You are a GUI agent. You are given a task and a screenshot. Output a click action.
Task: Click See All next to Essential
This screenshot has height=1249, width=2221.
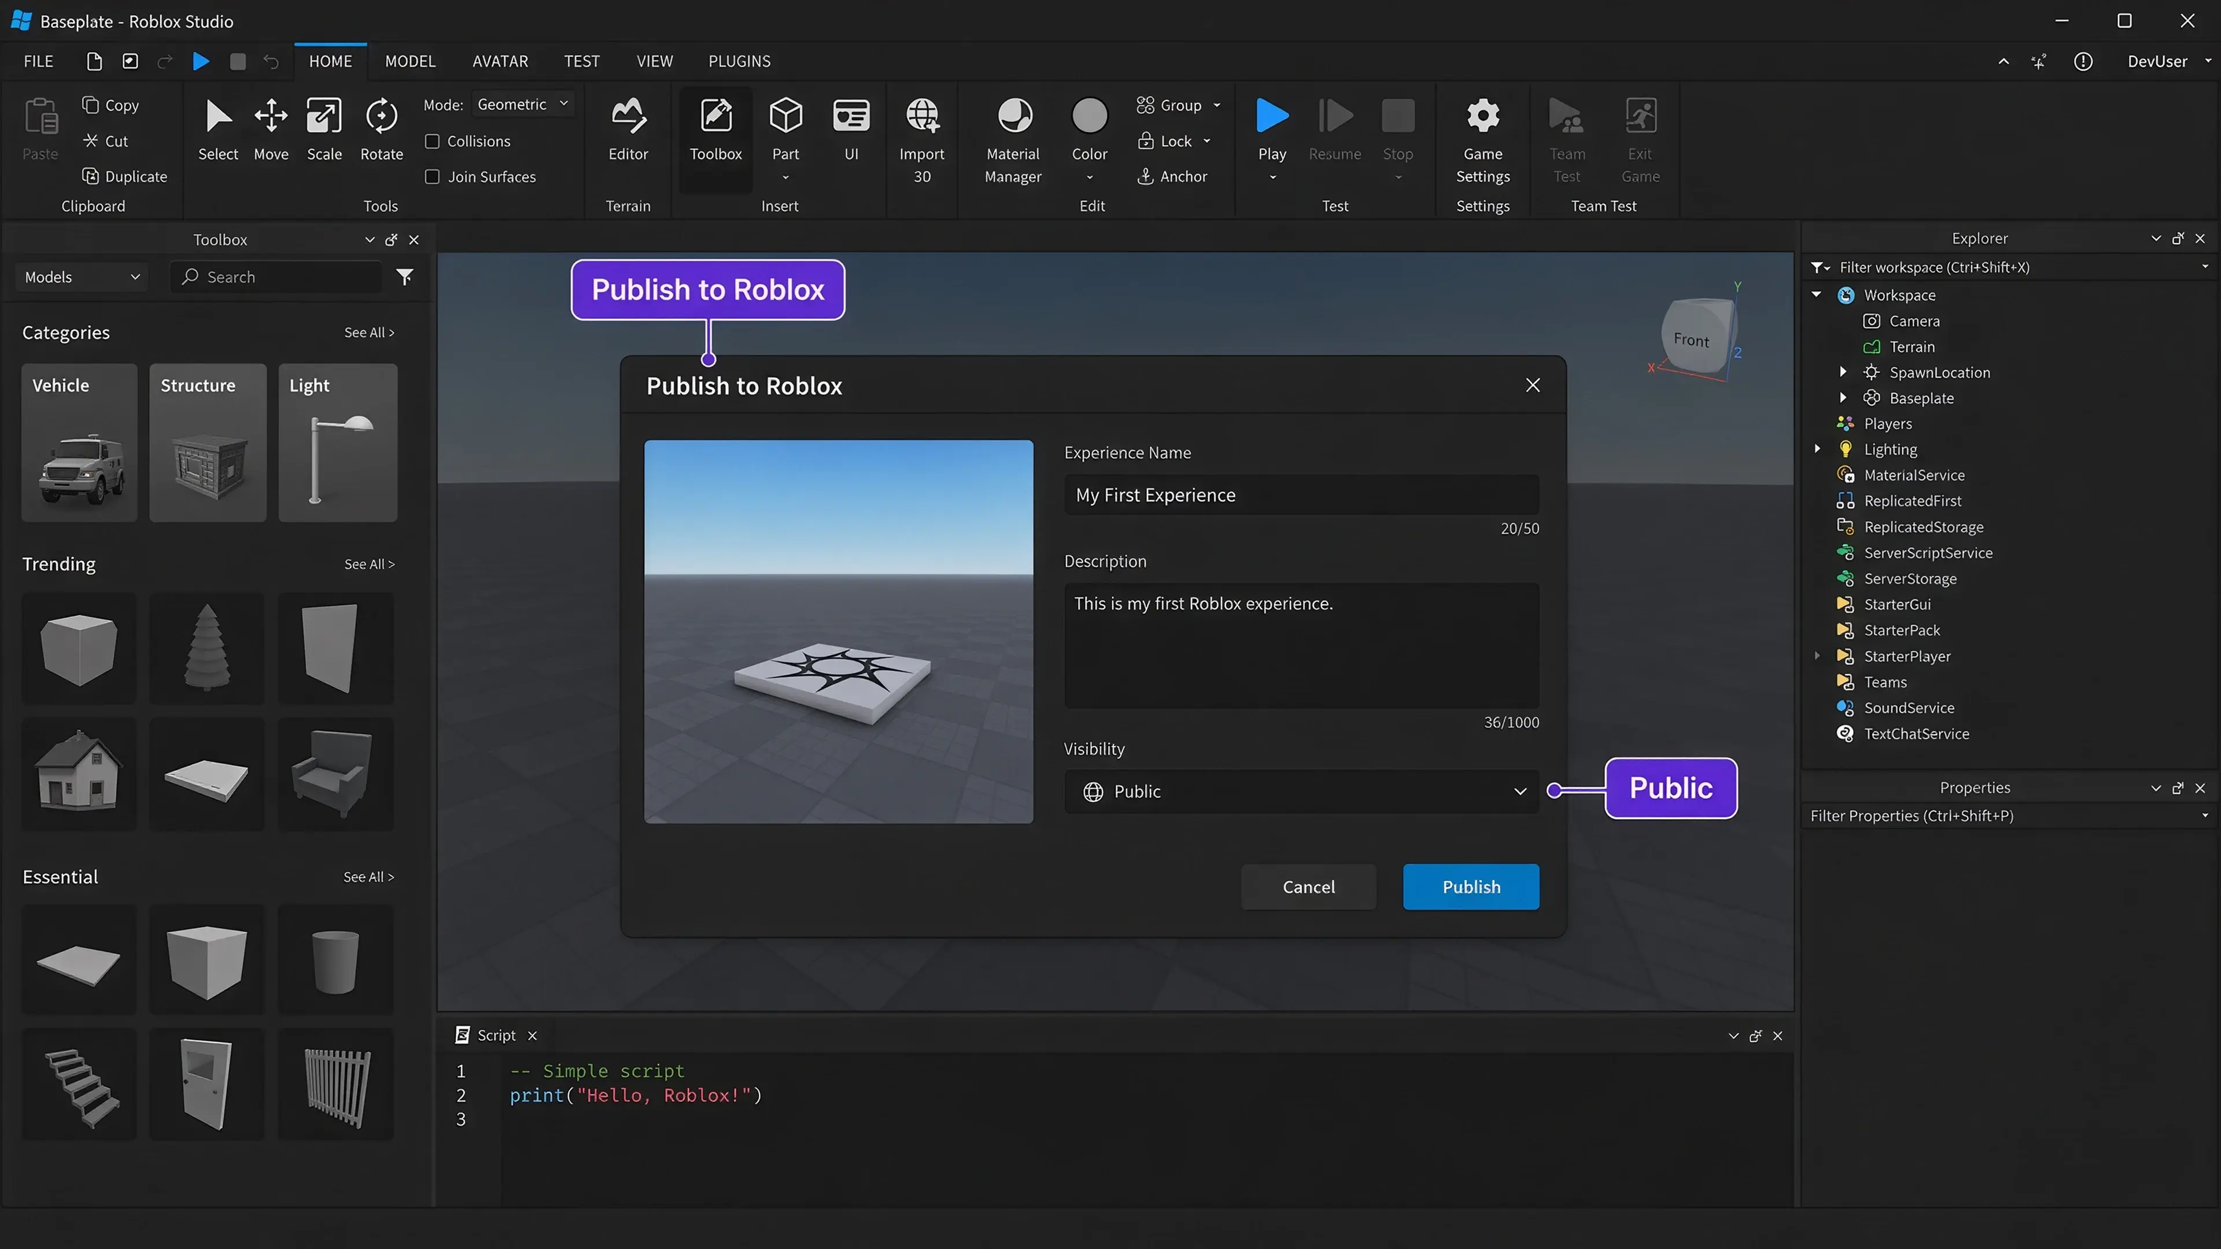(x=368, y=877)
